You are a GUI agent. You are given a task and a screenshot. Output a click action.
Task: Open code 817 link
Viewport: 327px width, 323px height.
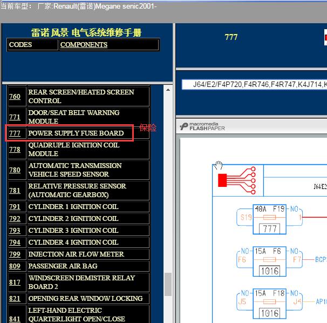(15, 282)
